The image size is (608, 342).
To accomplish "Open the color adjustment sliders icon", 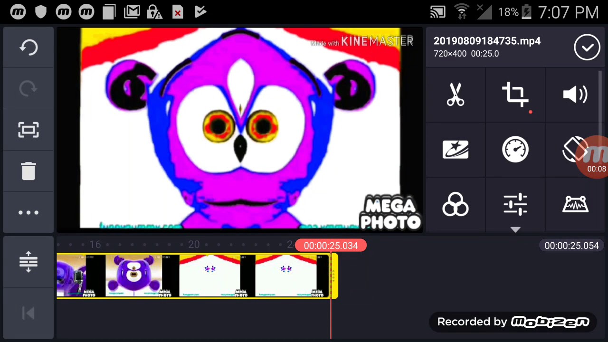I will pyautogui.click(x=515, y=205).
